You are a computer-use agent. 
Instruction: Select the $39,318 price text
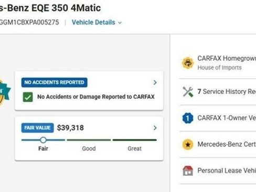pos(70,128)
